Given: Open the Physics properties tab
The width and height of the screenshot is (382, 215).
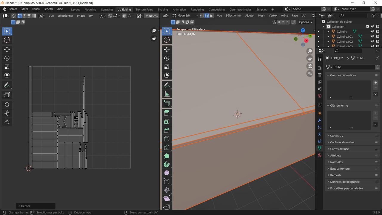Looking at the screenshot, I should [320, 134].
